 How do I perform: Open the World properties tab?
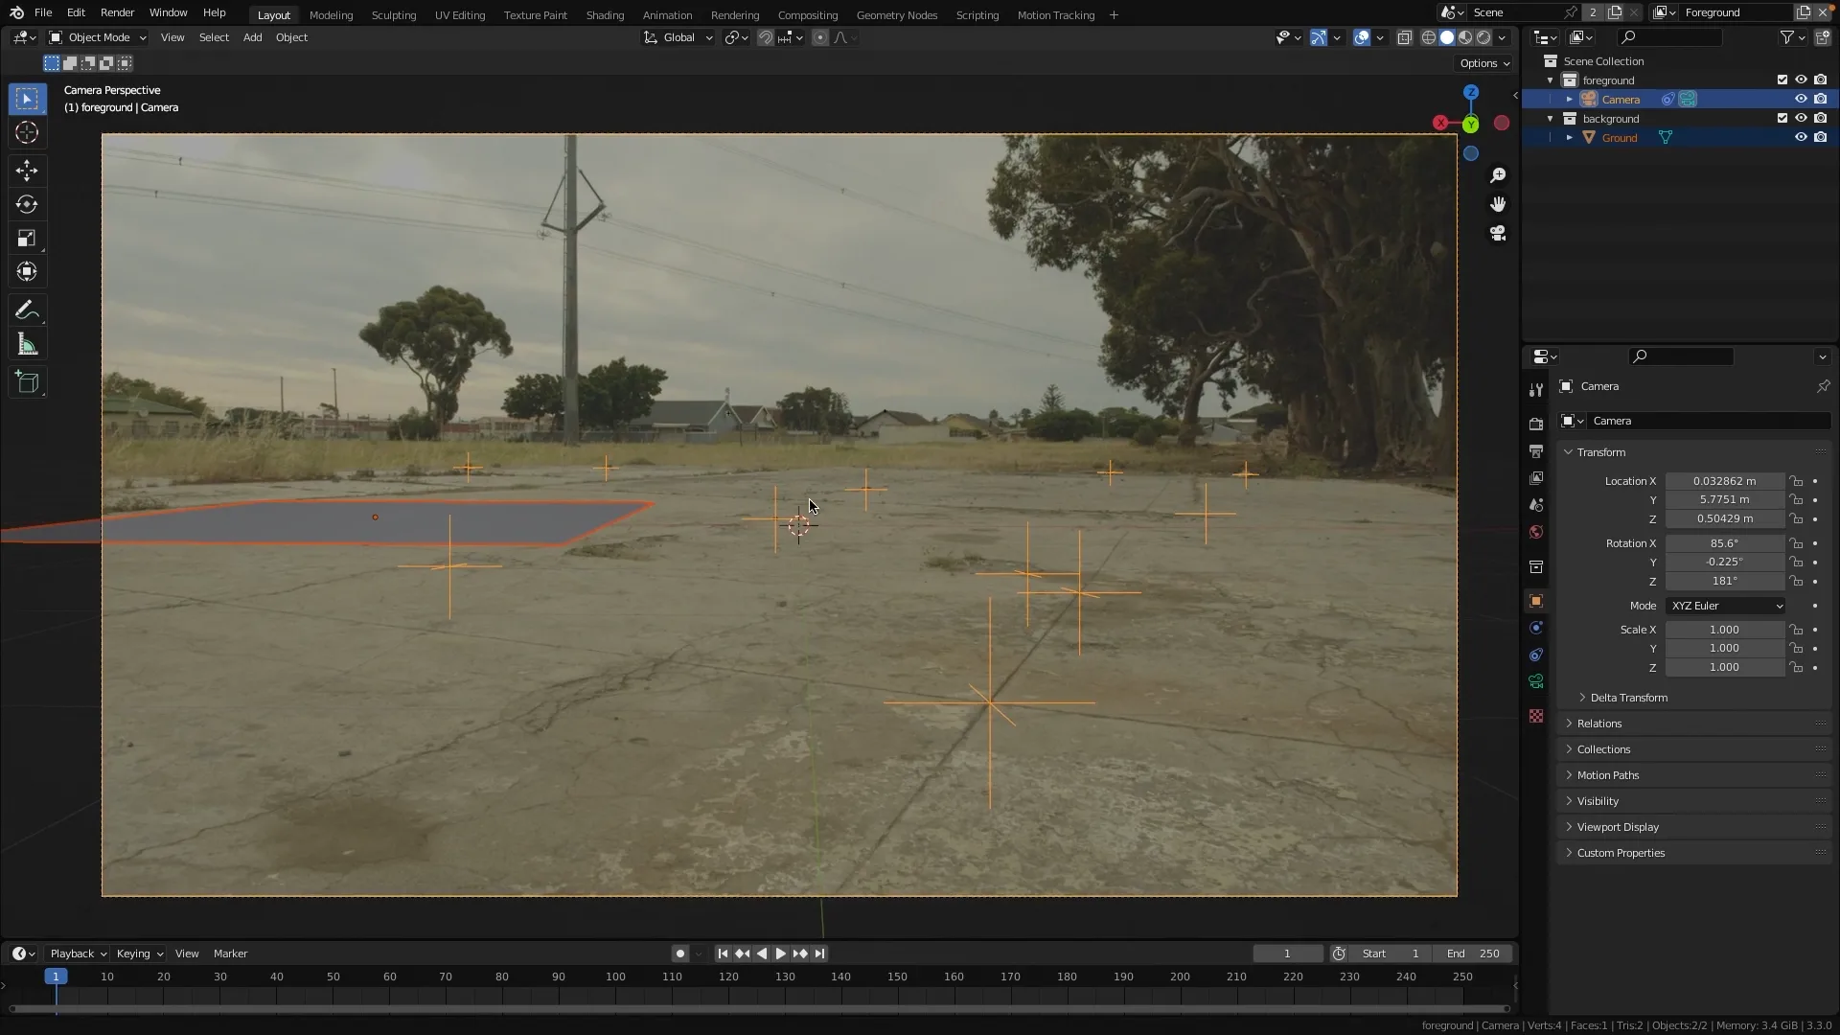coord(1537,532)
